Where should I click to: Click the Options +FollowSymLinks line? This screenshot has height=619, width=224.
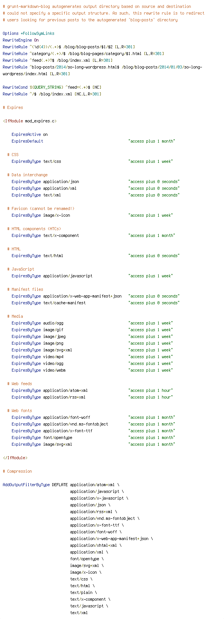(28, 33)
